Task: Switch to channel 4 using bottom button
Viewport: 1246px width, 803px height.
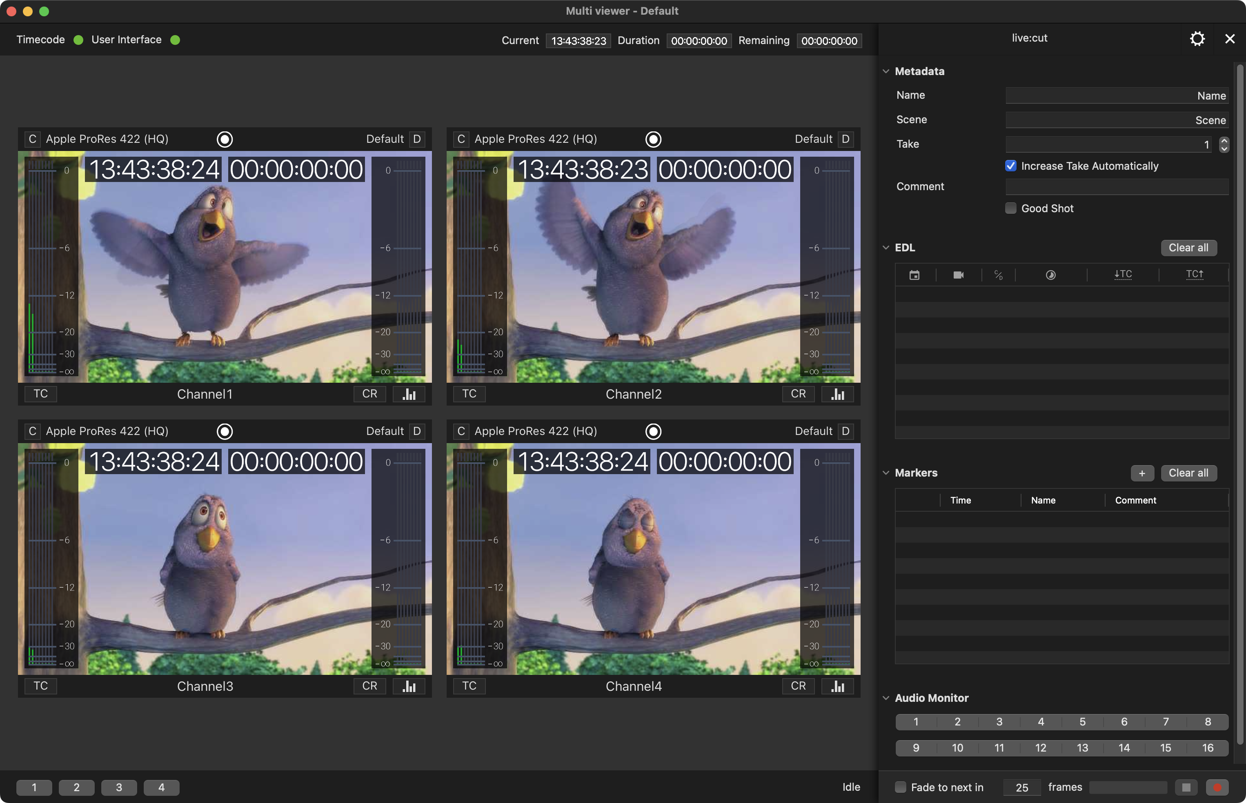Action: [x=162, y=787]
